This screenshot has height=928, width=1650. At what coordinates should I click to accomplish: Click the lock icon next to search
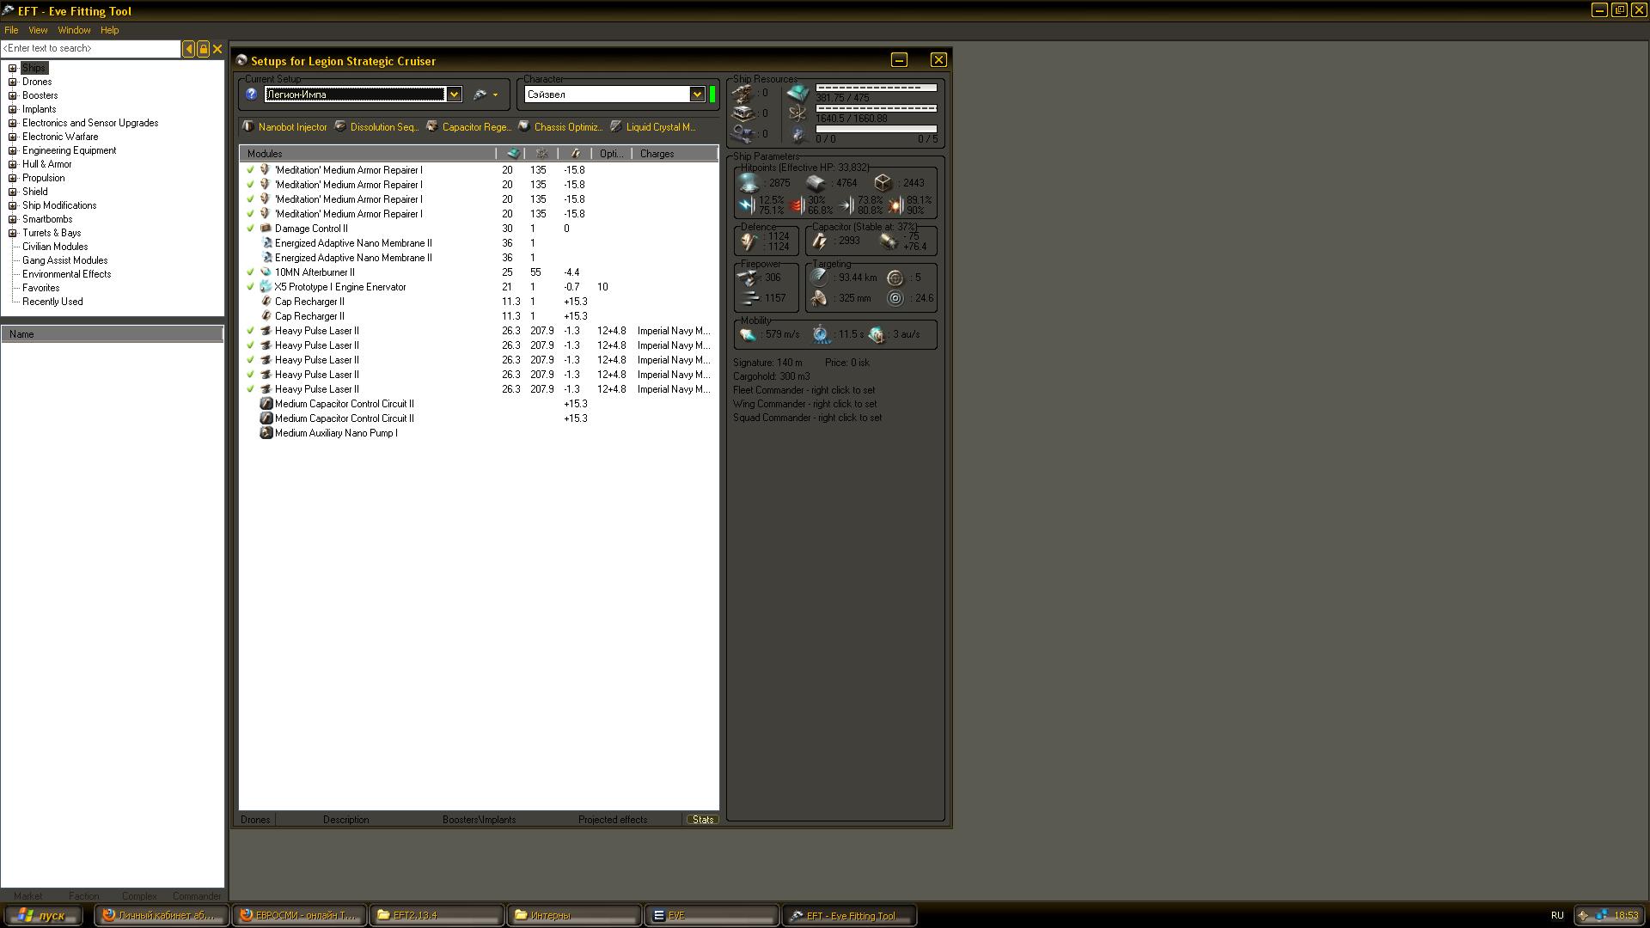(203, 49)
